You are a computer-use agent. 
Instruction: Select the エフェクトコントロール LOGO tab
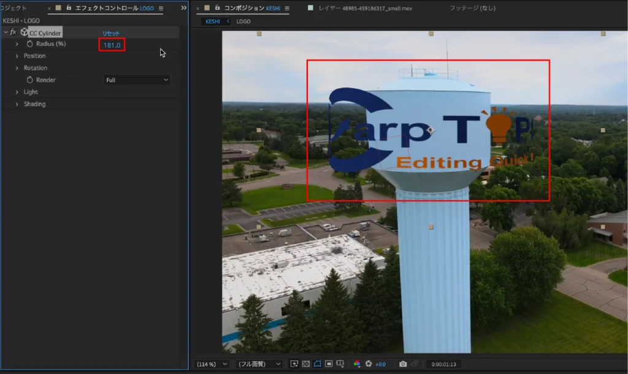[x=115, y=8]
